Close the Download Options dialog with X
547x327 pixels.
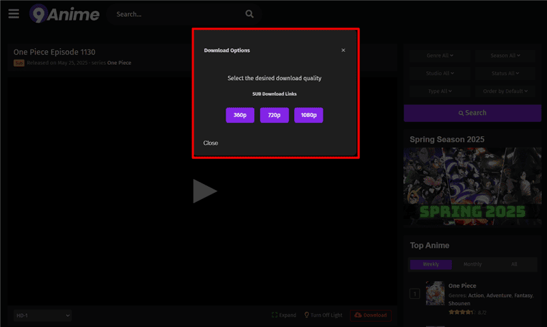pos(343,50)
